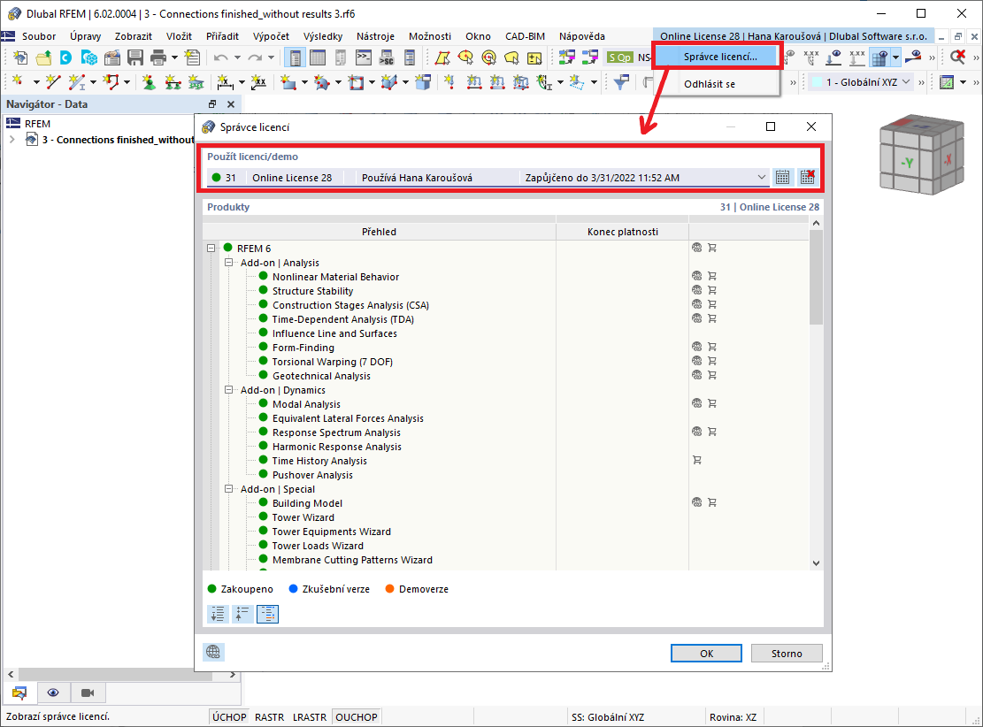Confirm the dialog with OK
983x727 pixels.
click(x=707, y=653)
